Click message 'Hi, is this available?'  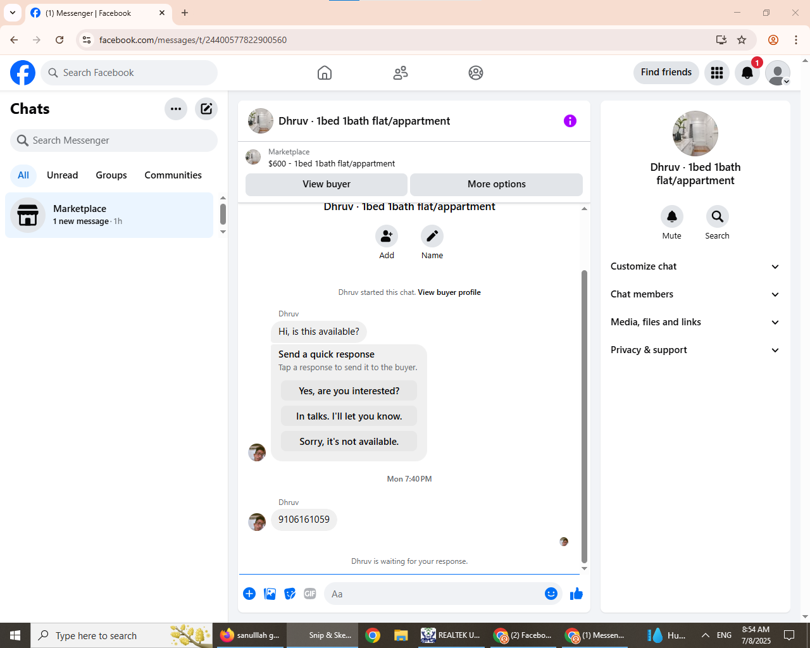point(319,332)
